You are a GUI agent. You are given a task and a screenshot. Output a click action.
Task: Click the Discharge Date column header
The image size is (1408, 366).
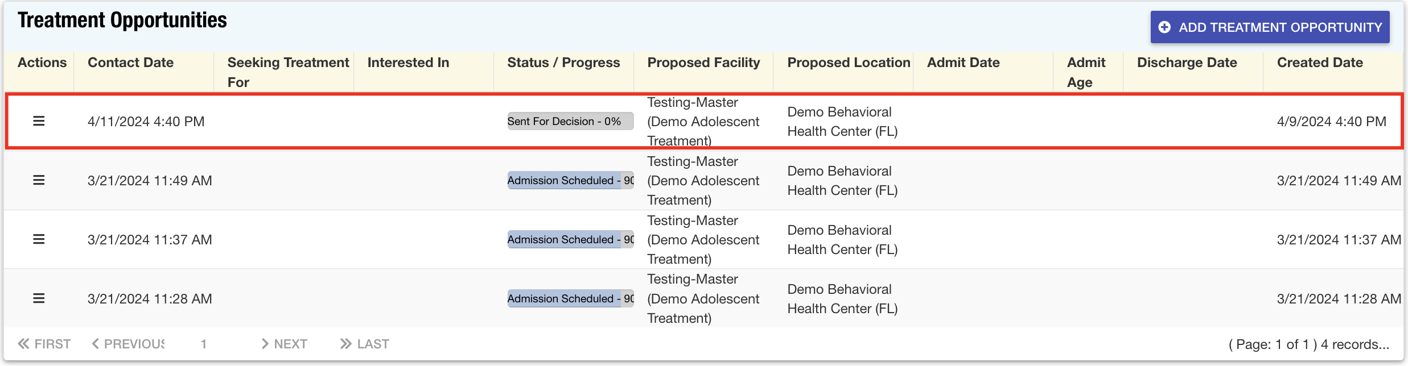[x=1187, y=63]
